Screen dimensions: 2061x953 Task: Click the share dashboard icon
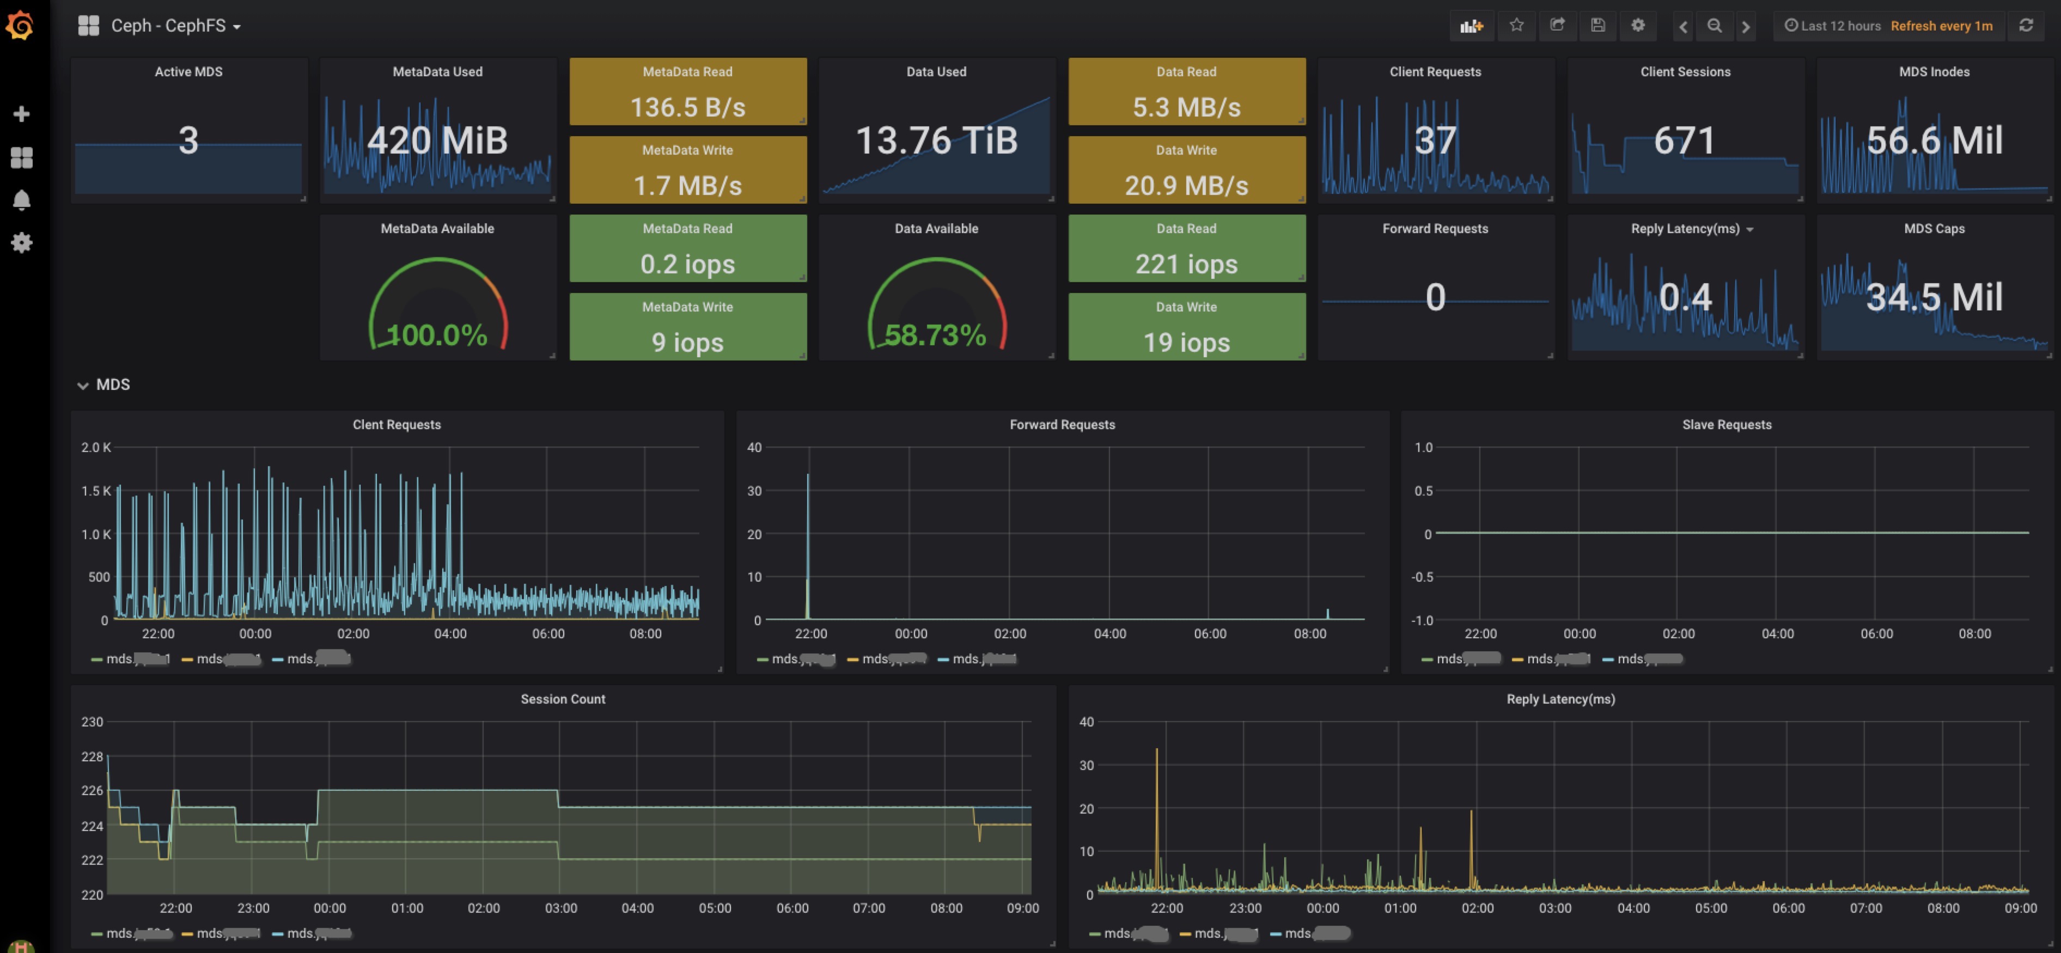[1555, 25]
